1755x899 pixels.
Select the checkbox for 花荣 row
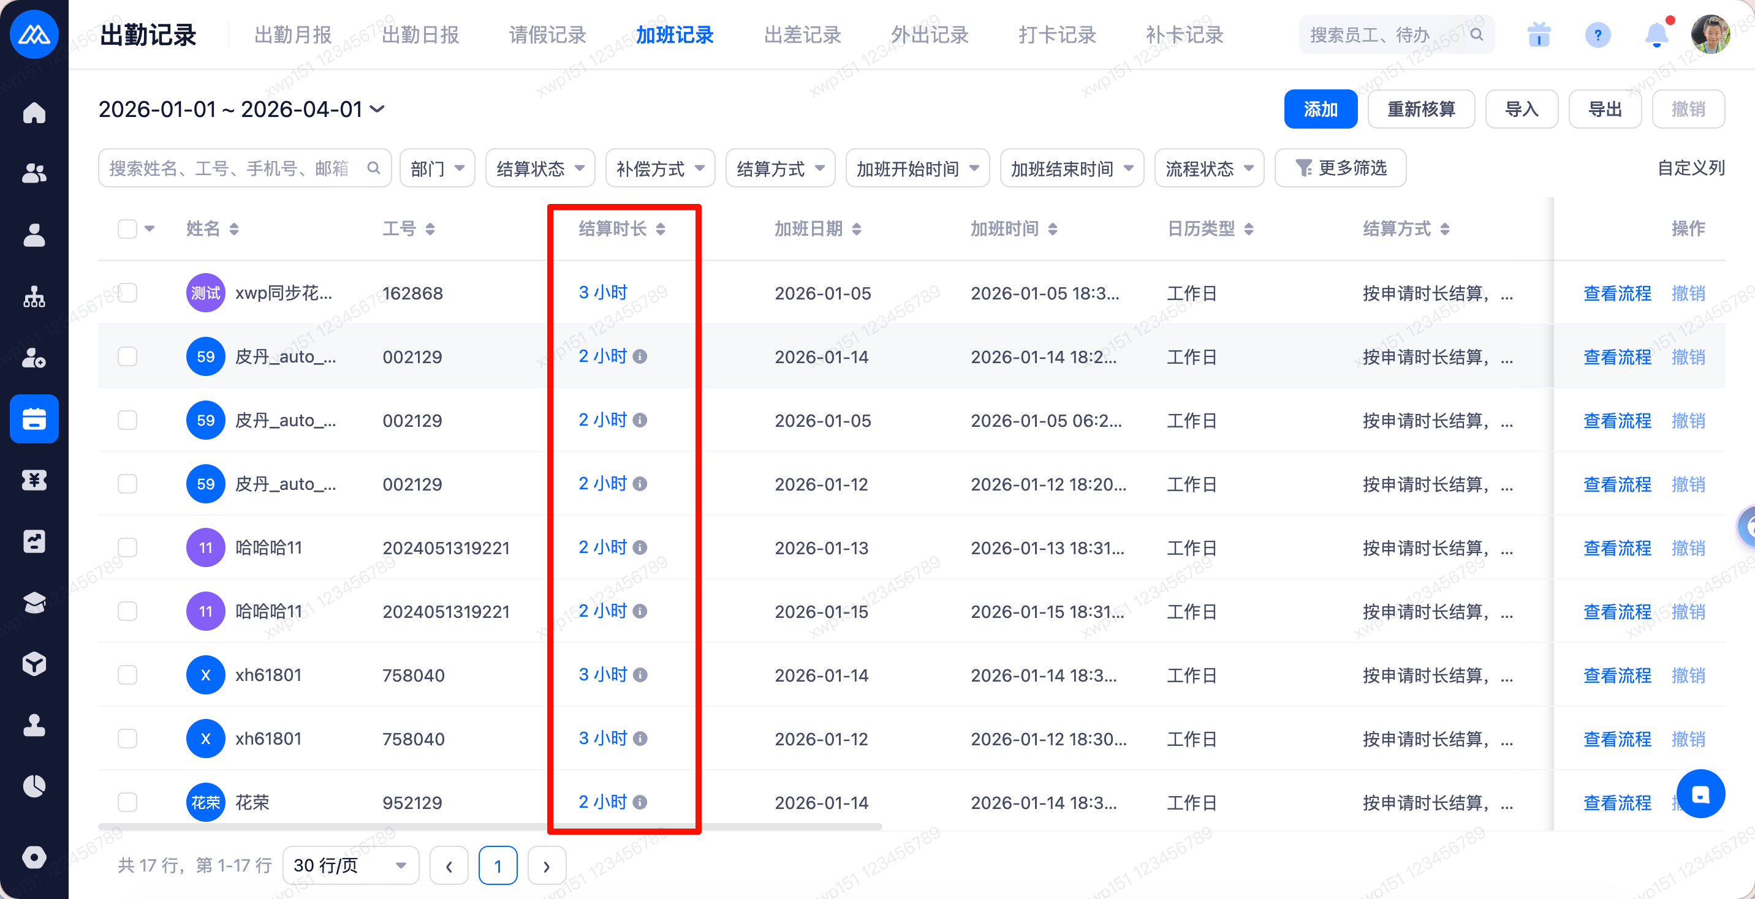[127, 802]
